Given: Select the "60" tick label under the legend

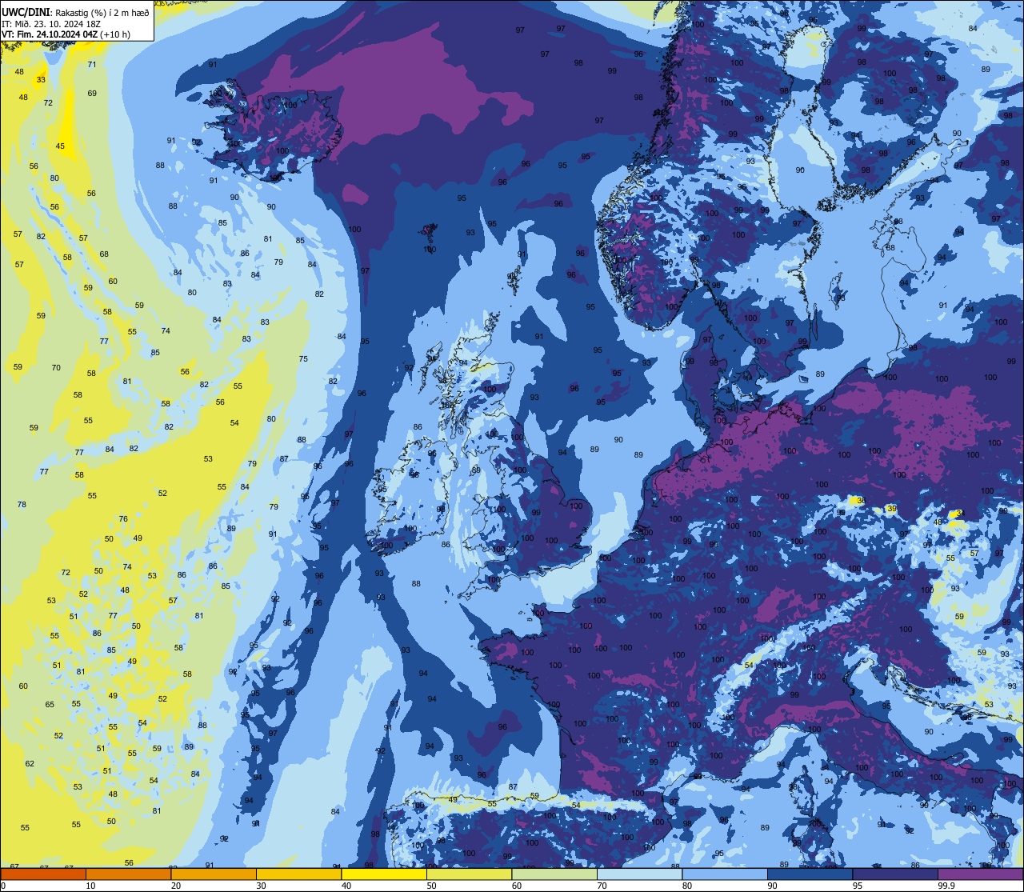Looking at the screenshot, I should (x=517, y=886).
